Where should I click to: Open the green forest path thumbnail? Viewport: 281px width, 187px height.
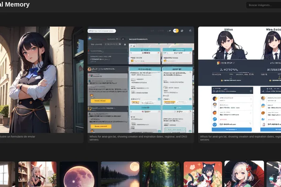coord(162,174)
